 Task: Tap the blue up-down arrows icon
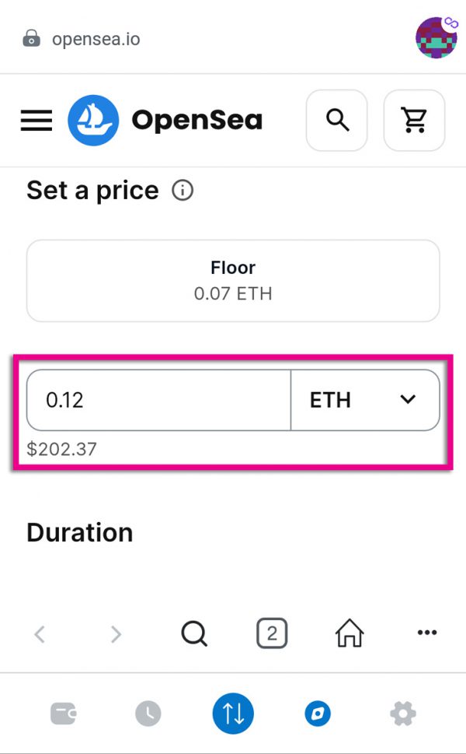coord(233,714)
